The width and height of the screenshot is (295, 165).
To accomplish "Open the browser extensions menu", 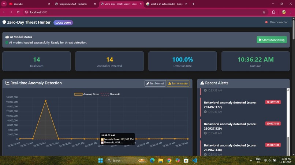I will [273, 12].
